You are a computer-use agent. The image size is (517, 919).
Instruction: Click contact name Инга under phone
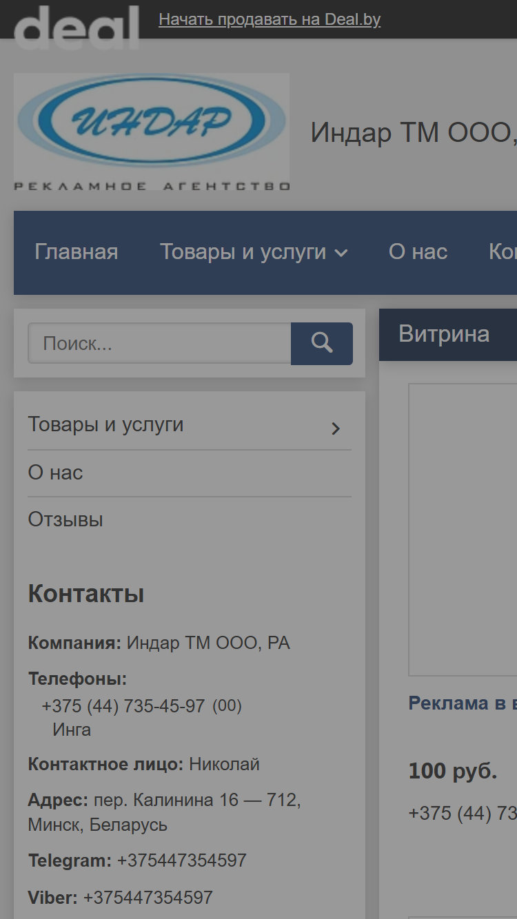pos(72,730)
